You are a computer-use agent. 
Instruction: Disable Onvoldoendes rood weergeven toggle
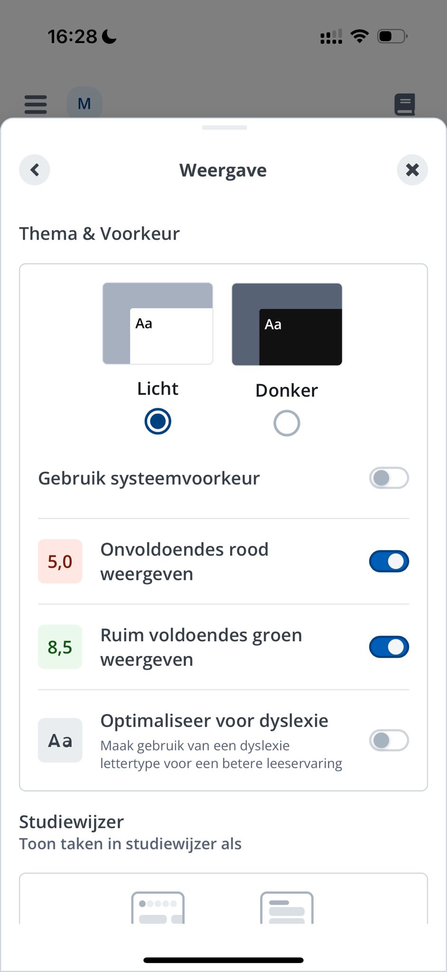point(389,561)
